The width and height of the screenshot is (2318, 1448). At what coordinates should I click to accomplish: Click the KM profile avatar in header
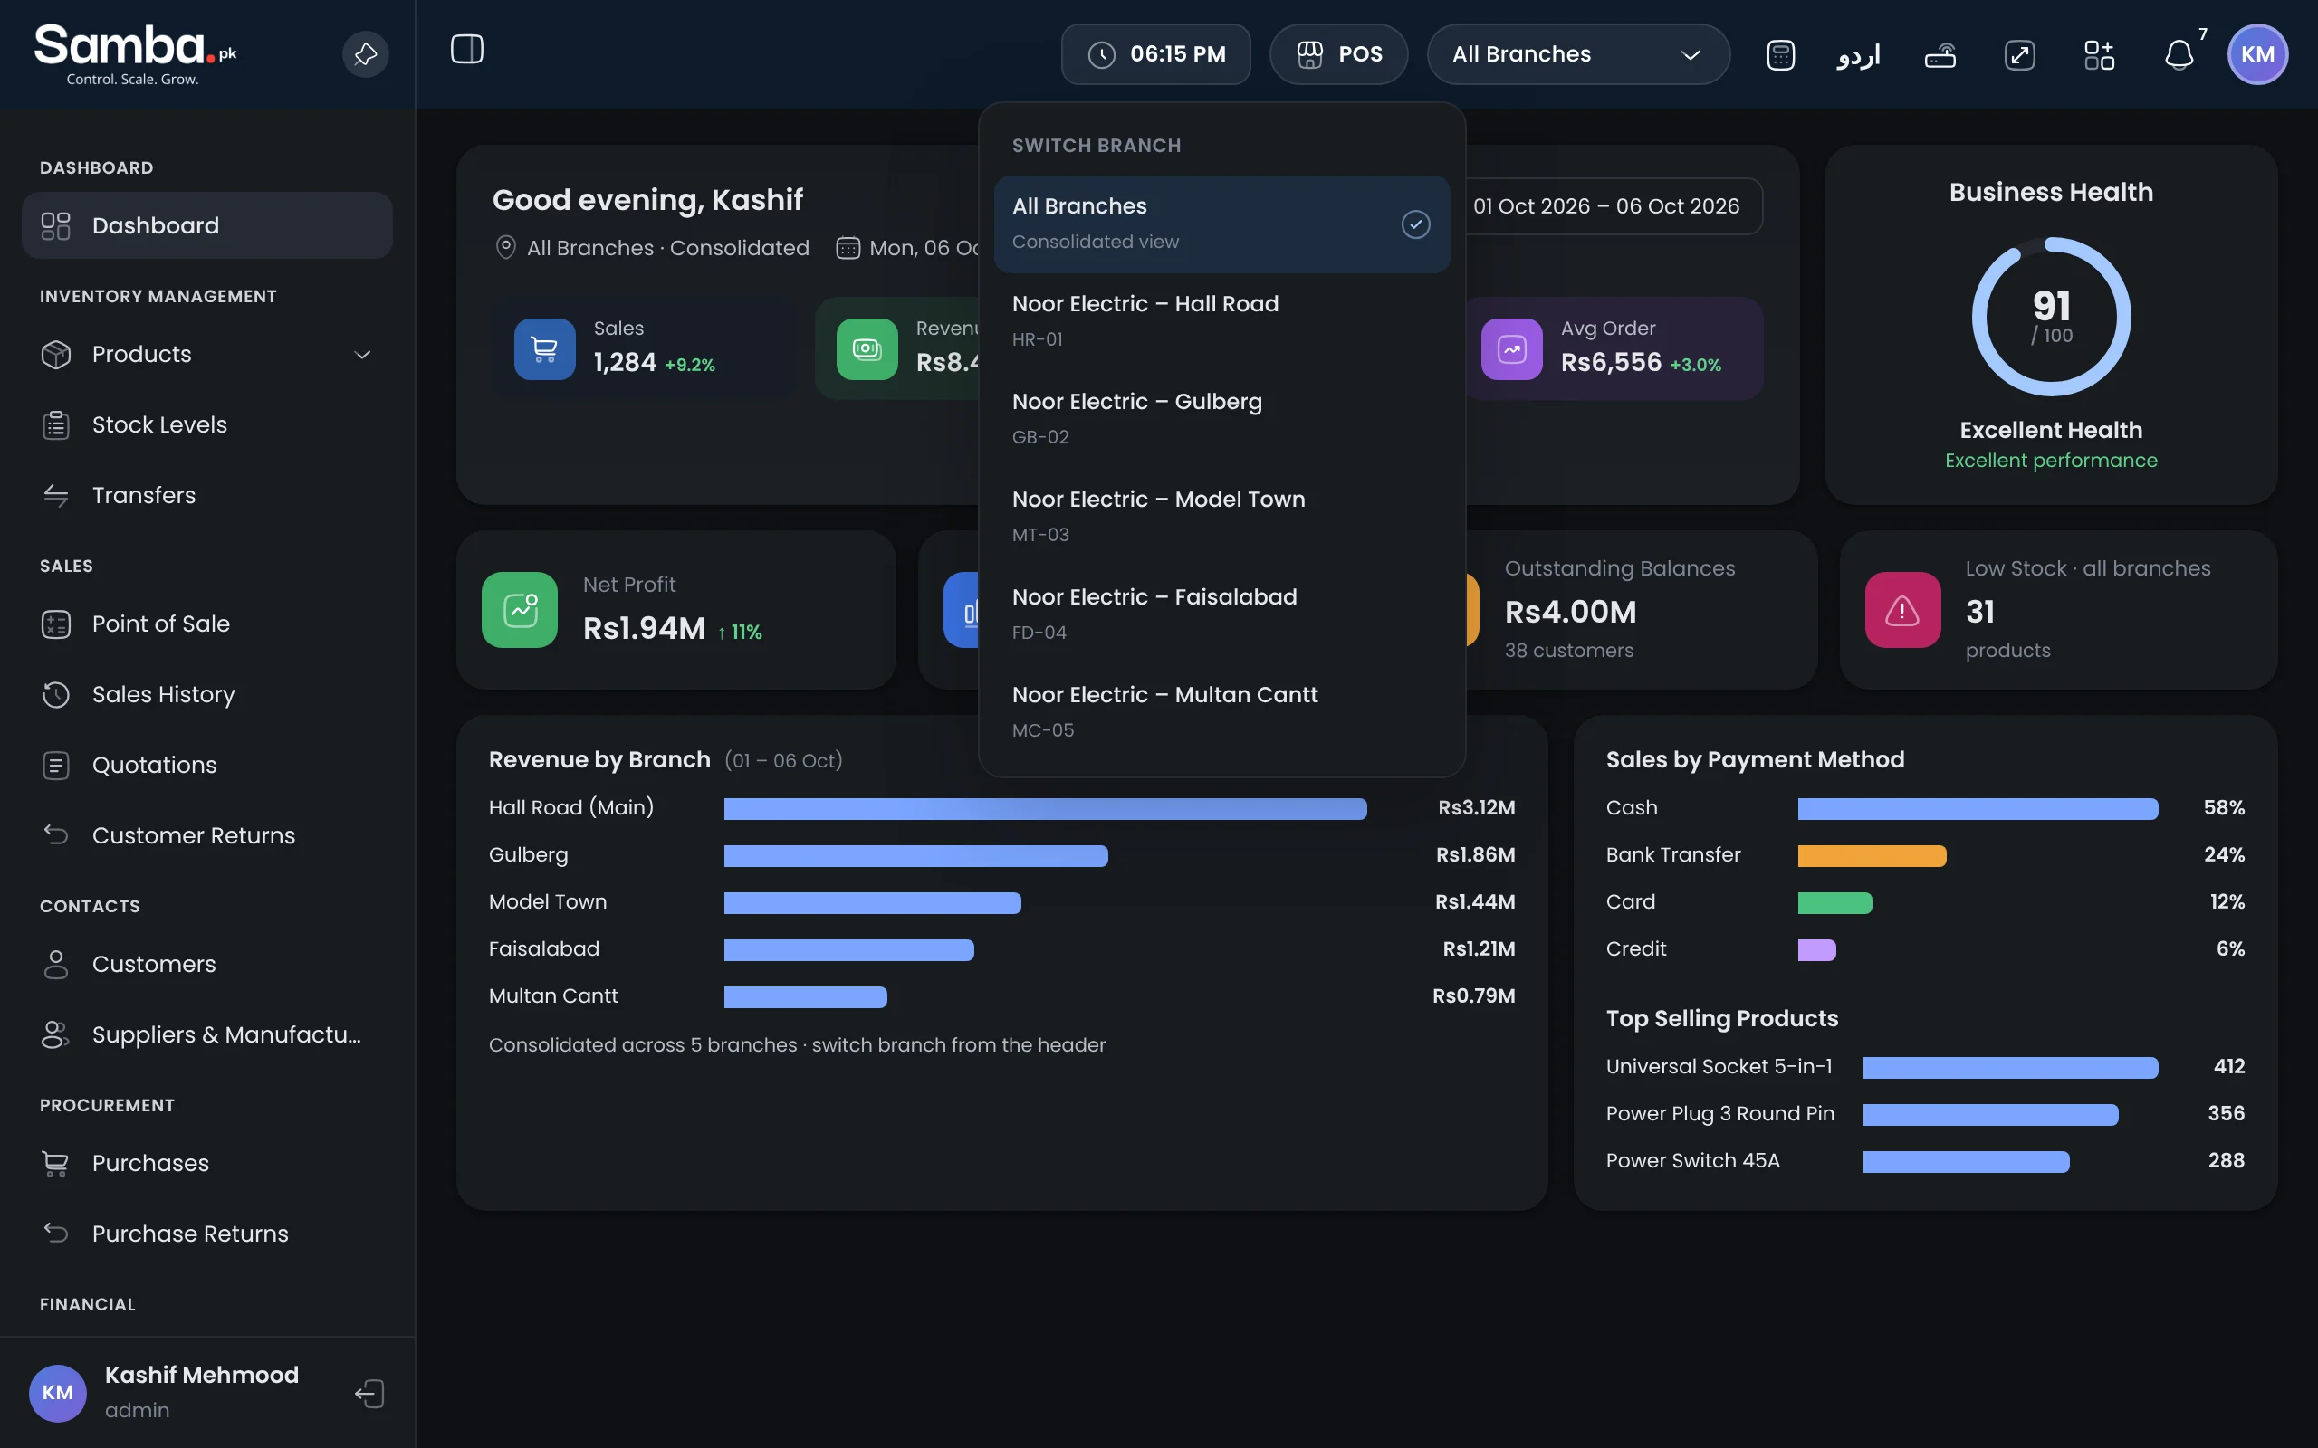coord(2256,54)
